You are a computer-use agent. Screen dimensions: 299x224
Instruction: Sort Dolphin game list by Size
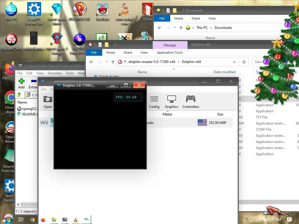click(220, 114)
